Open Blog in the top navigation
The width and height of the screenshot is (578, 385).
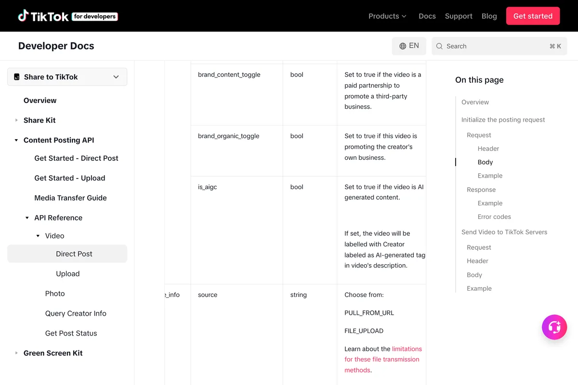coord(489,16)
